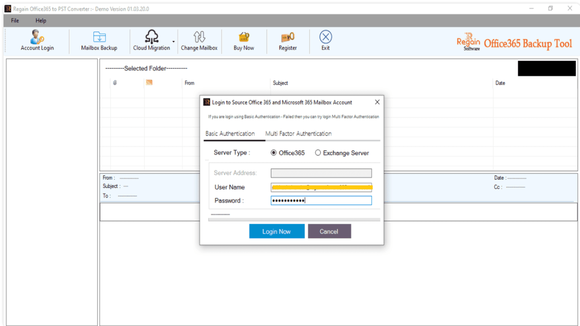Select the Account Login toolbar icon

click(x=37, y=40)
